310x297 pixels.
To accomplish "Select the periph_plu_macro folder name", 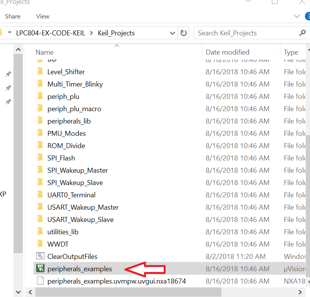I will pos(74,109).
